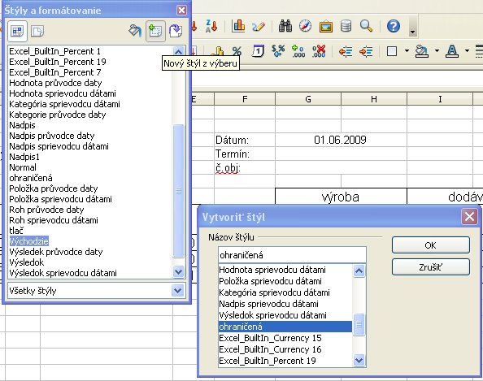Delete decimal place icon

319,51
